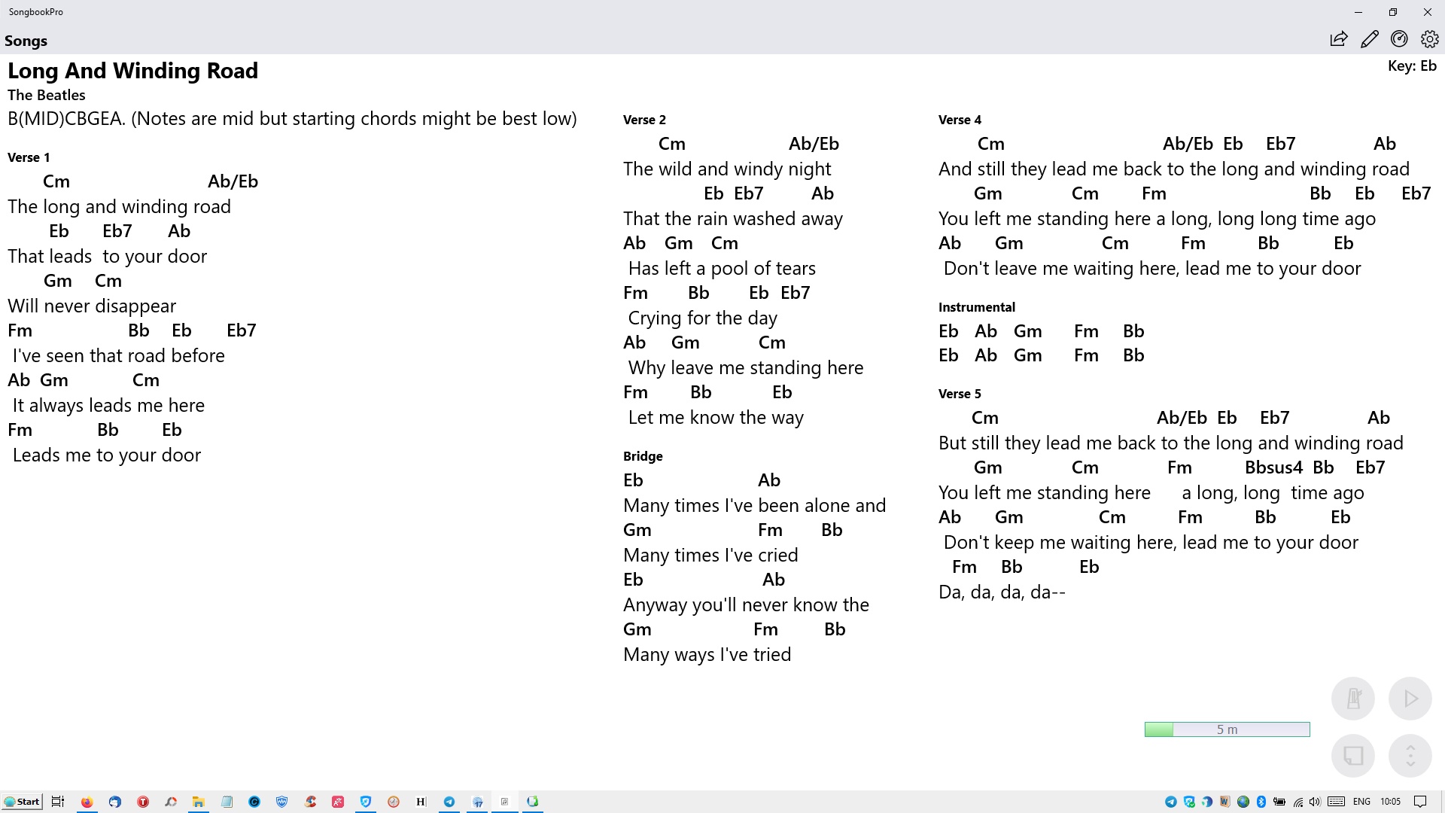This screenshot has width=1445, height=813.
Task: Click lyric 'Many ways I've tried'
Action: click(707, 655)
